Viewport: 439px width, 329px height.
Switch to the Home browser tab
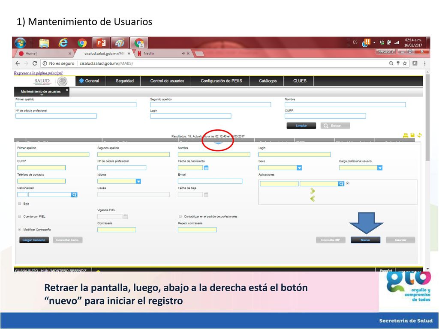(x=43, y=54)
